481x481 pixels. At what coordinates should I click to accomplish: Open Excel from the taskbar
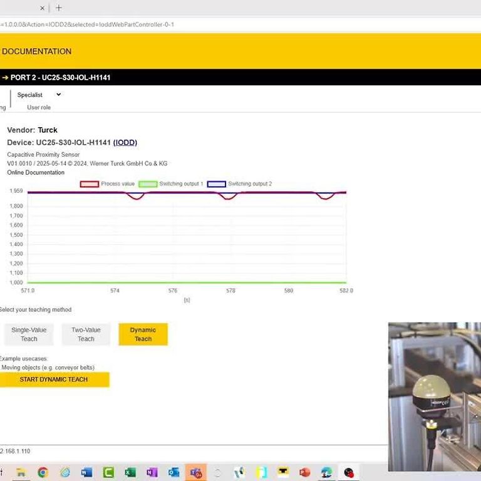click(x=130, y=472)
